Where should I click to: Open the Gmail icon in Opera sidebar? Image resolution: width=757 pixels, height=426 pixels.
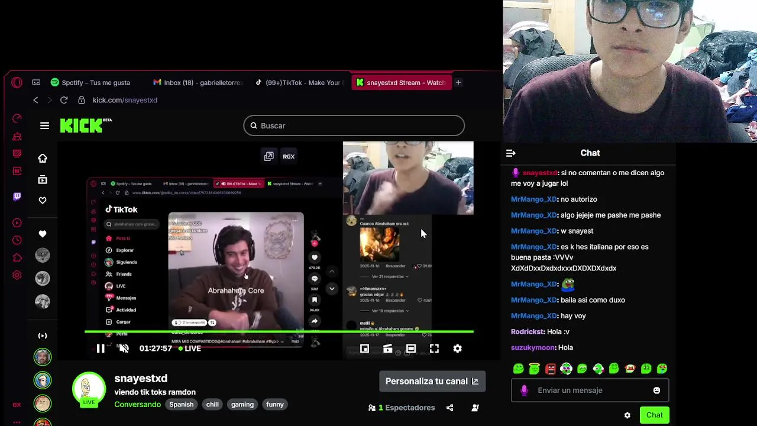(17, 171)
